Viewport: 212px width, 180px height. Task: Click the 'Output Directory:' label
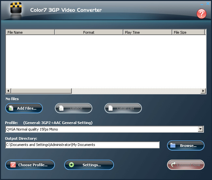21,138
